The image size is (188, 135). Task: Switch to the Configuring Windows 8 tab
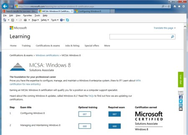pyautogui.click(x=92, y=11)
